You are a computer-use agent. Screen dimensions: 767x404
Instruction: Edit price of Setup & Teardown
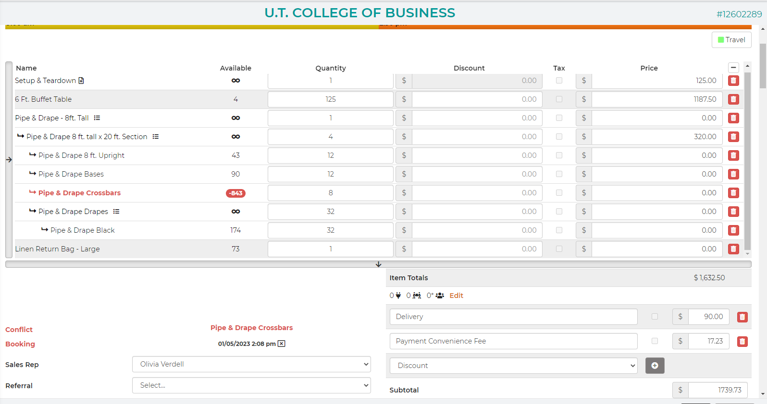coord(657,81)
